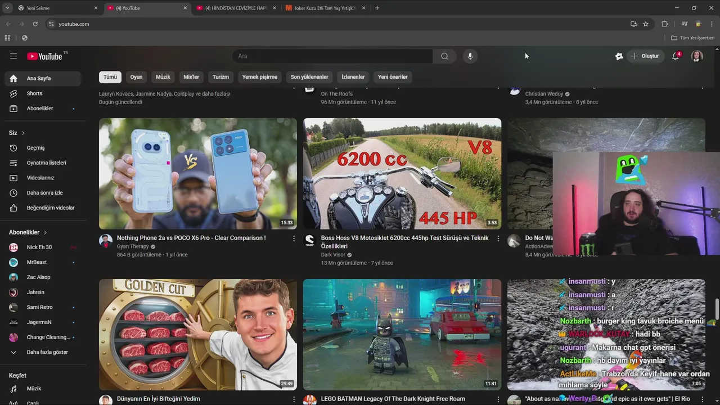Click the search magnifier button

coord(444,56)
